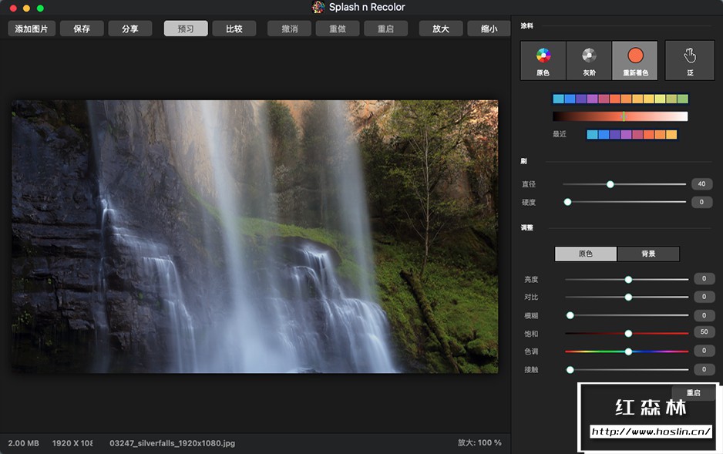Choose the red-orange swatch in the 最近 recent row
This screenshot has width=723, height=454.
click(649, 134)
